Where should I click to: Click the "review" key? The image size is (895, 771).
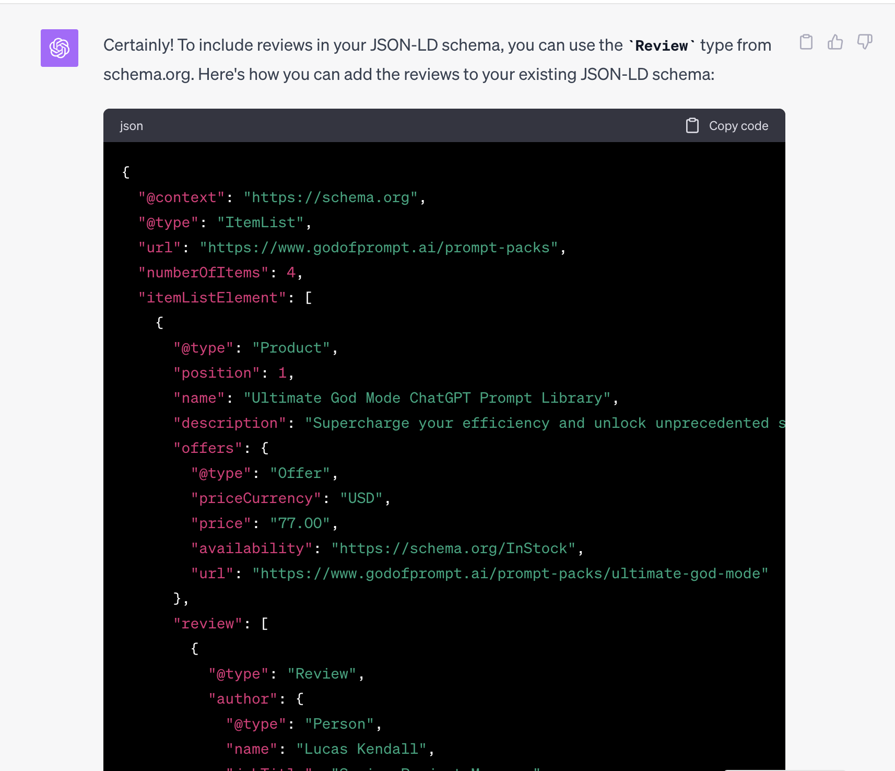tap(208, 624)
